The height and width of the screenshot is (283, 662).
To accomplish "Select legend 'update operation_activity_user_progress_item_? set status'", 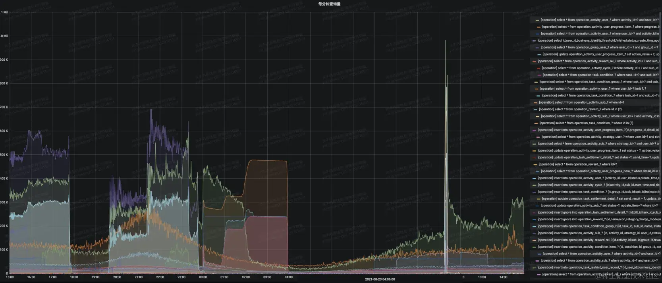I will point(598,150).
